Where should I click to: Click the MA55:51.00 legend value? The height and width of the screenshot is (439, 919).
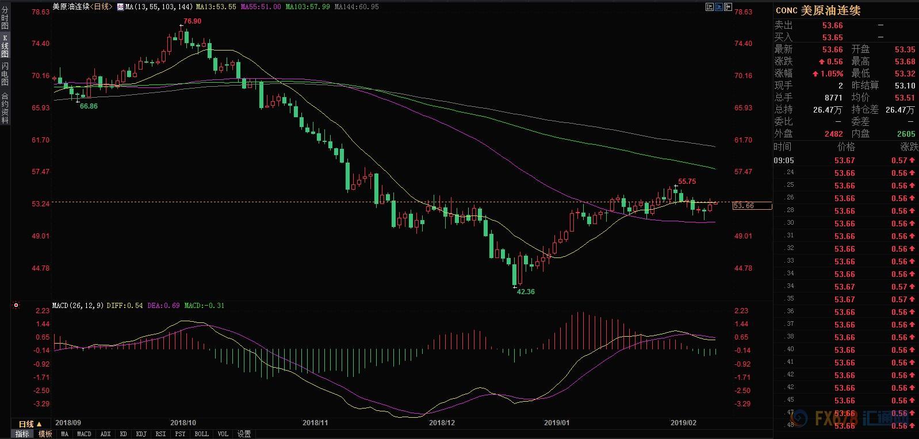pyautogui.click(x=260, y=7)
